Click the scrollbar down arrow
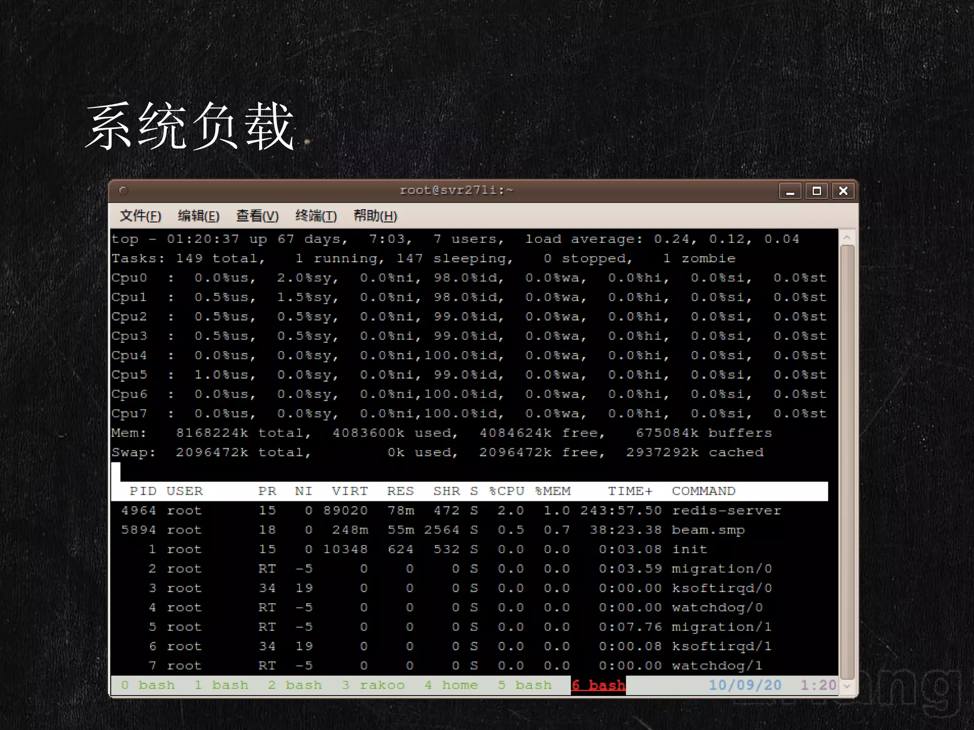Image resolution: width=974 pixels, height=730 pixels. coord(847,686)
